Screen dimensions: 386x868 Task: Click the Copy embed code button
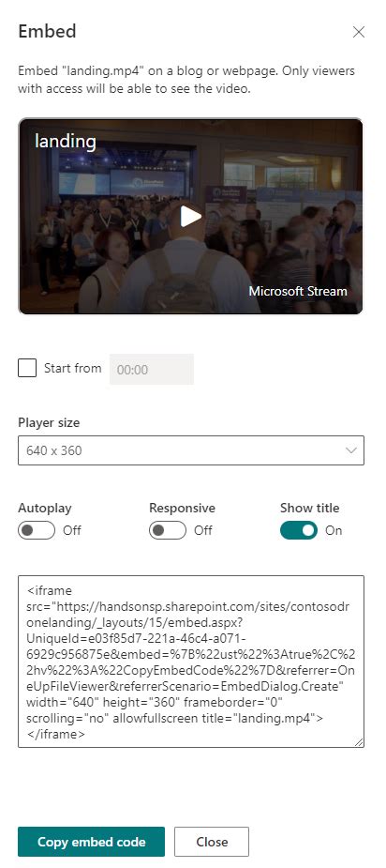91,842
